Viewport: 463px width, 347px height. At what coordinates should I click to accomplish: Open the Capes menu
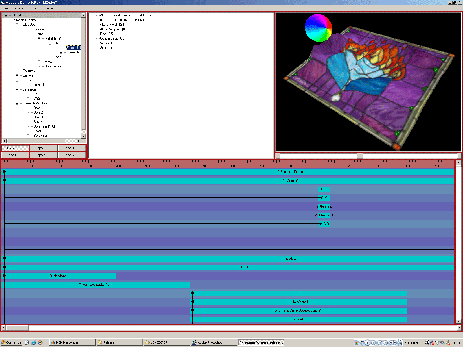click(x=34, y=8)
